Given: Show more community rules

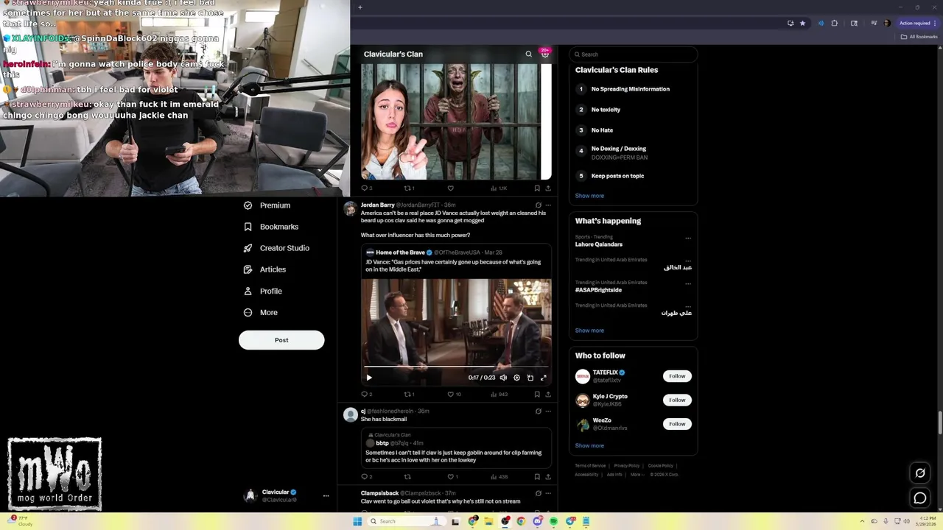Looking at the screenshot, I should click(x=589, y=196).
